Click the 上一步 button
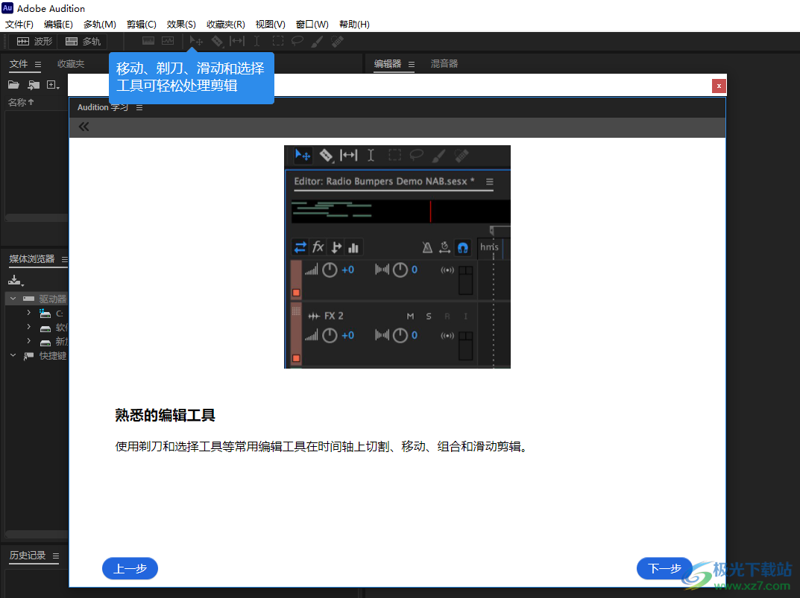Viewport: 800px width, 598px height. click(130, 568)
